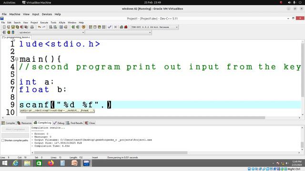Open the Dev-C++ Search menu
Screen dimensions: 305x171
17,22
